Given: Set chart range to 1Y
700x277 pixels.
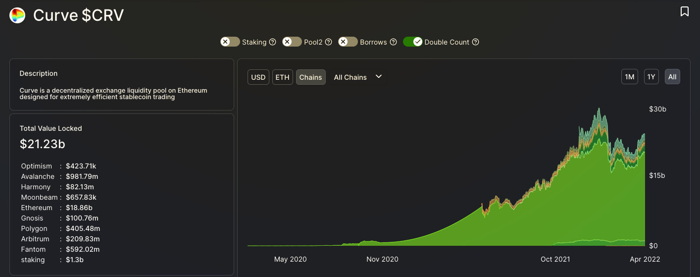Looking at the screenshot, I should coord(651,77).
